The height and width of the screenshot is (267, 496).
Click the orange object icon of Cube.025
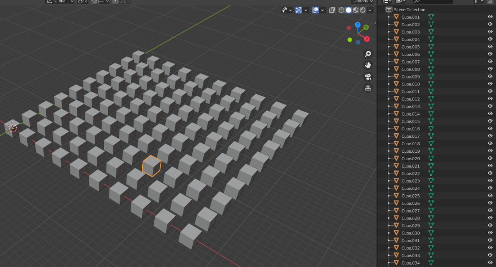click(396, 196)
